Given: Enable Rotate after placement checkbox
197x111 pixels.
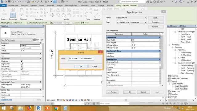Looking at the screenshot, I should (28, 23).
